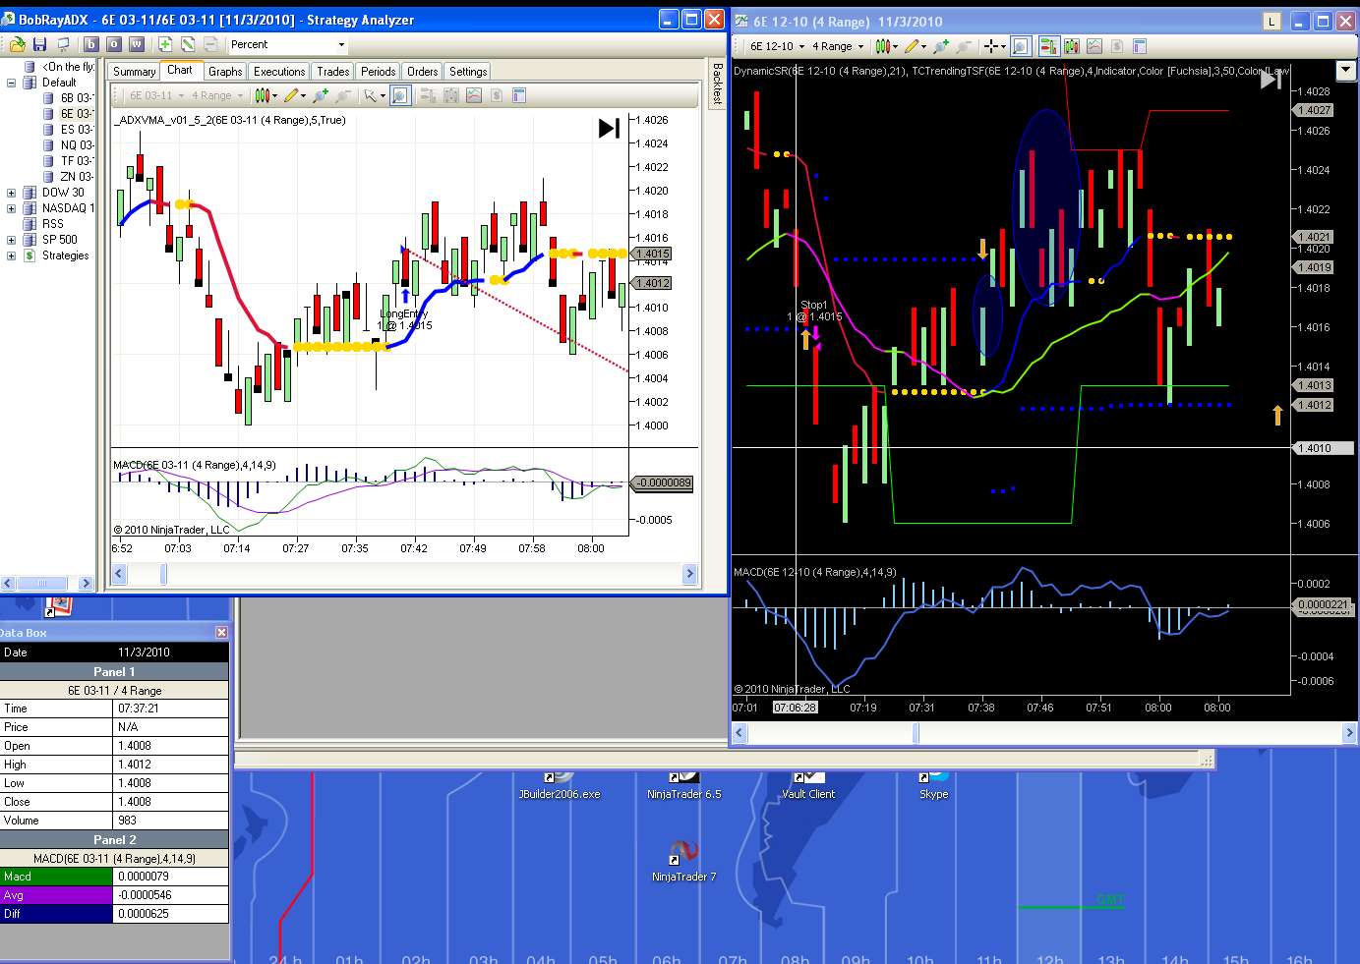
Task: Switch to the Orders tab
Action: [x=423, y=72]
